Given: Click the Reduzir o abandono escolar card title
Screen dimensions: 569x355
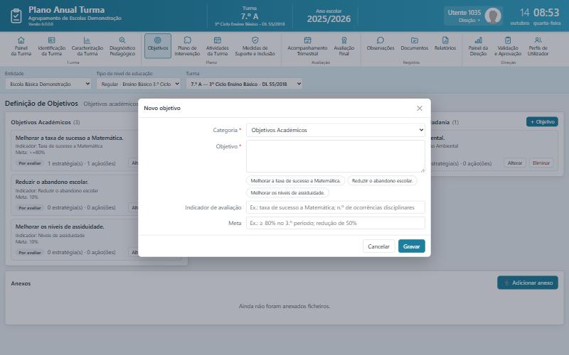Looking at the screenshot, I should click(x=51, y=182).
